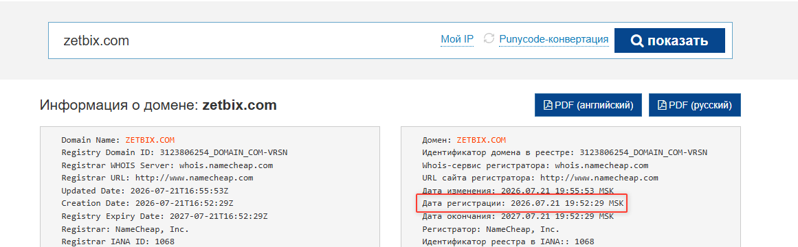Screen dimensions: 798x247
Task: Select the Registrar: NameCheap, Inc. line
Action: pos(125,228)
